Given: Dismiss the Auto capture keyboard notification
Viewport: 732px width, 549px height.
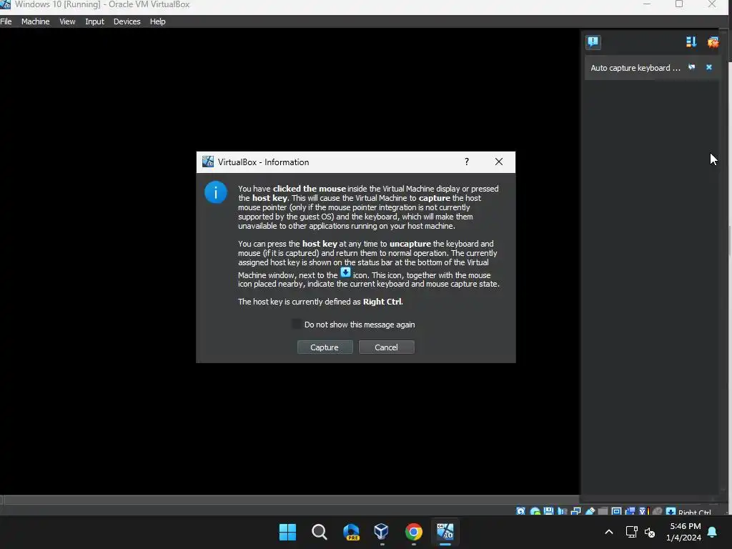Looking at the screenshot, I should point(708,67).
